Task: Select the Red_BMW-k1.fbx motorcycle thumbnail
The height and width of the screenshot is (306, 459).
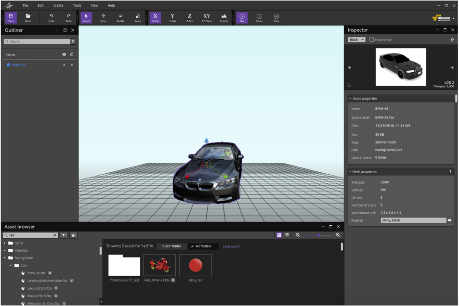Action: 159,265
